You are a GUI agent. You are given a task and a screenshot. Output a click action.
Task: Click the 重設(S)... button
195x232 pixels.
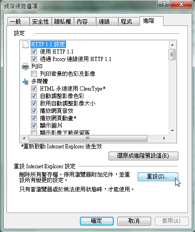[x=158, y=177]
